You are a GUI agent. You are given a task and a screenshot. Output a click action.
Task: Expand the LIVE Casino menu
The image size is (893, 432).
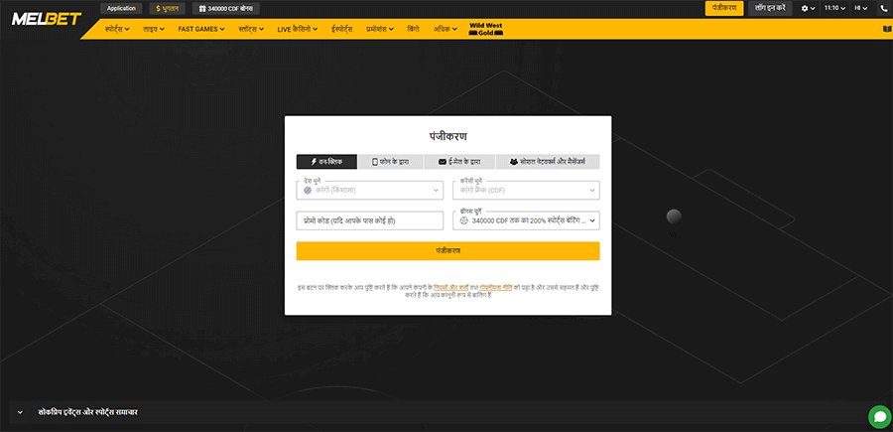[x=298, y=29]
